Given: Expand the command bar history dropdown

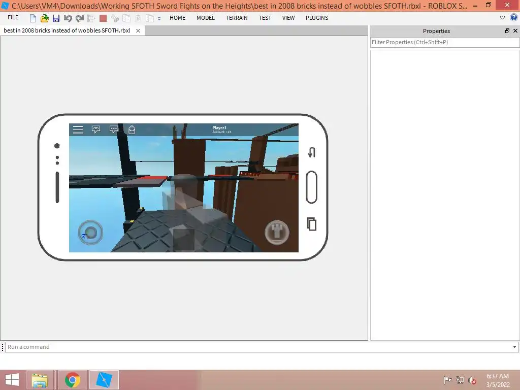Looking at the screenshot, I should [515, 347].
